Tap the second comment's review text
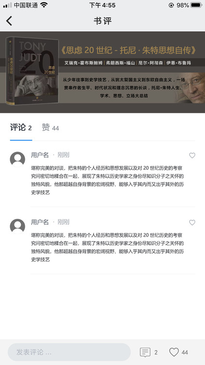 107,247
